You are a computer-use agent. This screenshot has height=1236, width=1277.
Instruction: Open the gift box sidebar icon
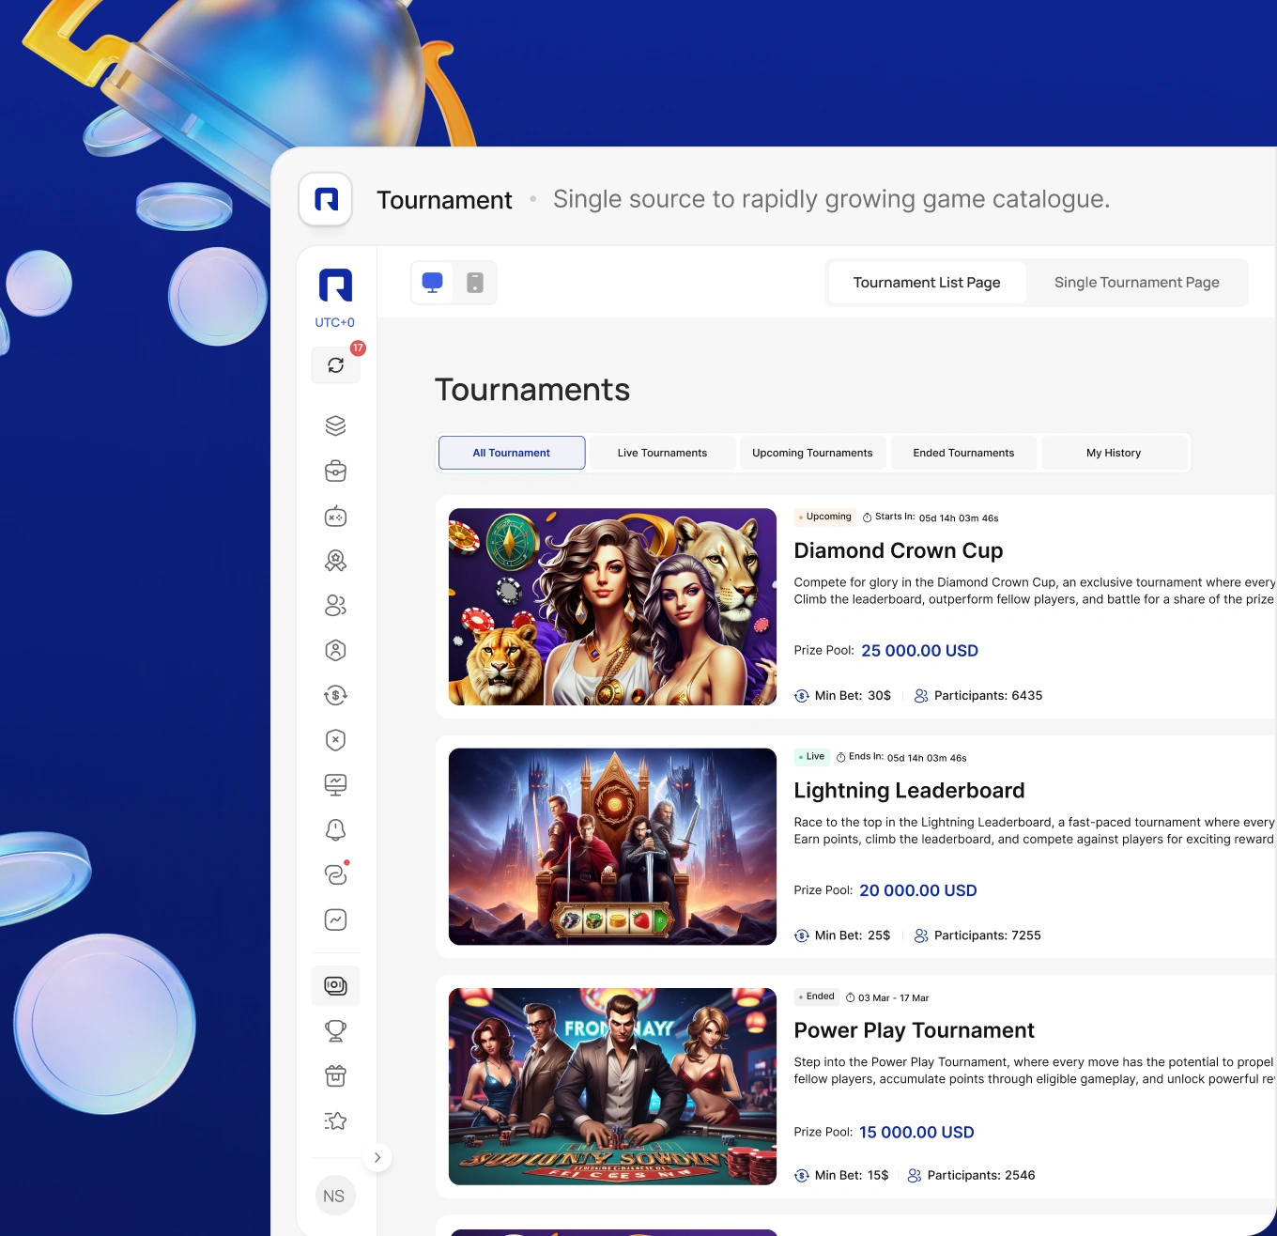[x=335, y=1075]
